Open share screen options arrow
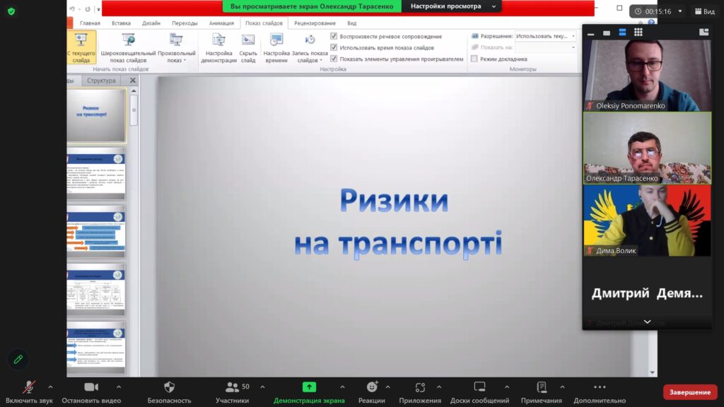Screen dimensions: 724x407 (342, 387)
